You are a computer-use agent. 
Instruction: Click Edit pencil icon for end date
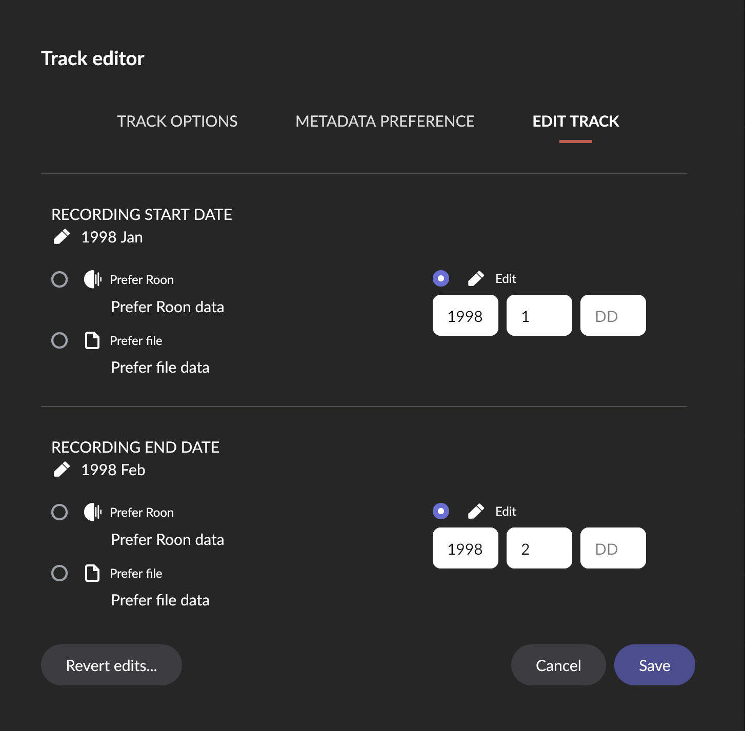[476, 511]
